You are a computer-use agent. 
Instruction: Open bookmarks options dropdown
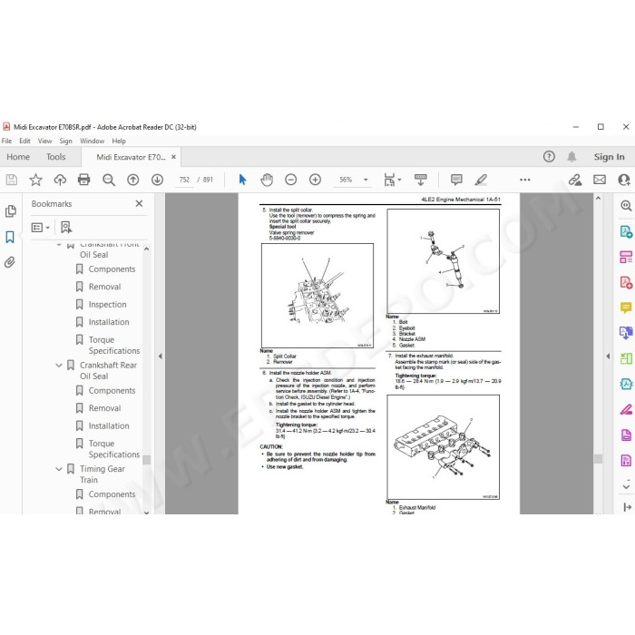[x=41, y=227]
